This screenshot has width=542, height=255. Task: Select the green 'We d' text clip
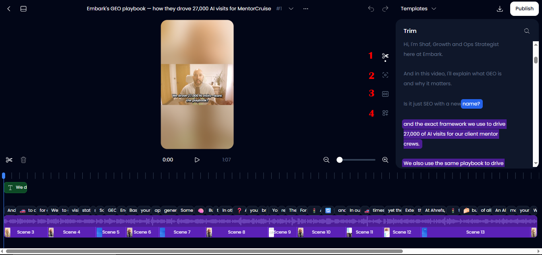(16, 188)
